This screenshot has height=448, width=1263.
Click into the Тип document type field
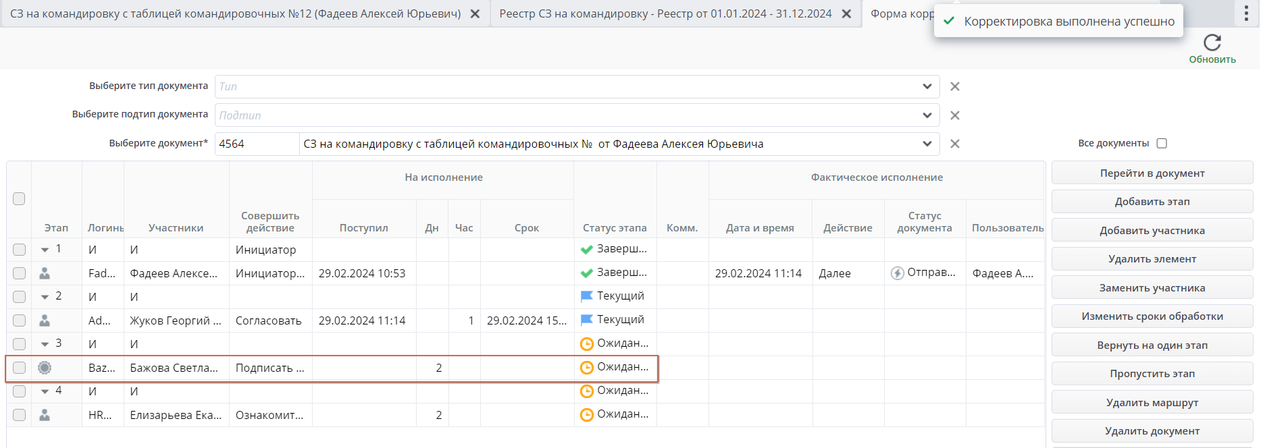[567, 86]
